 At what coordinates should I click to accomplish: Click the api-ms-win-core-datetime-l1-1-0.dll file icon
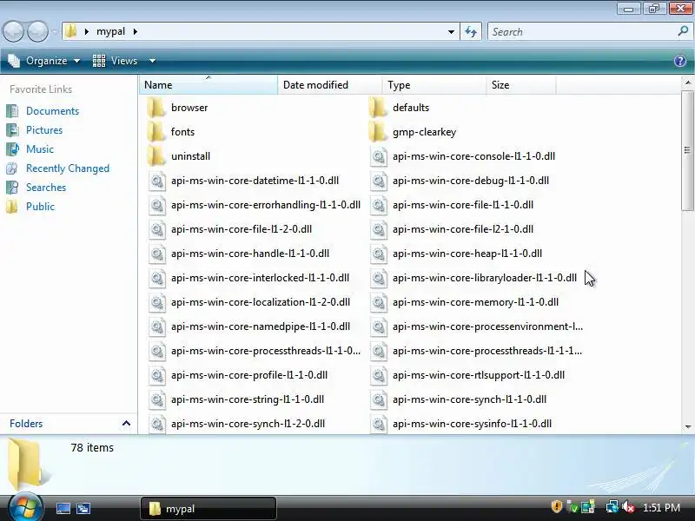click(x=157, y=181)
